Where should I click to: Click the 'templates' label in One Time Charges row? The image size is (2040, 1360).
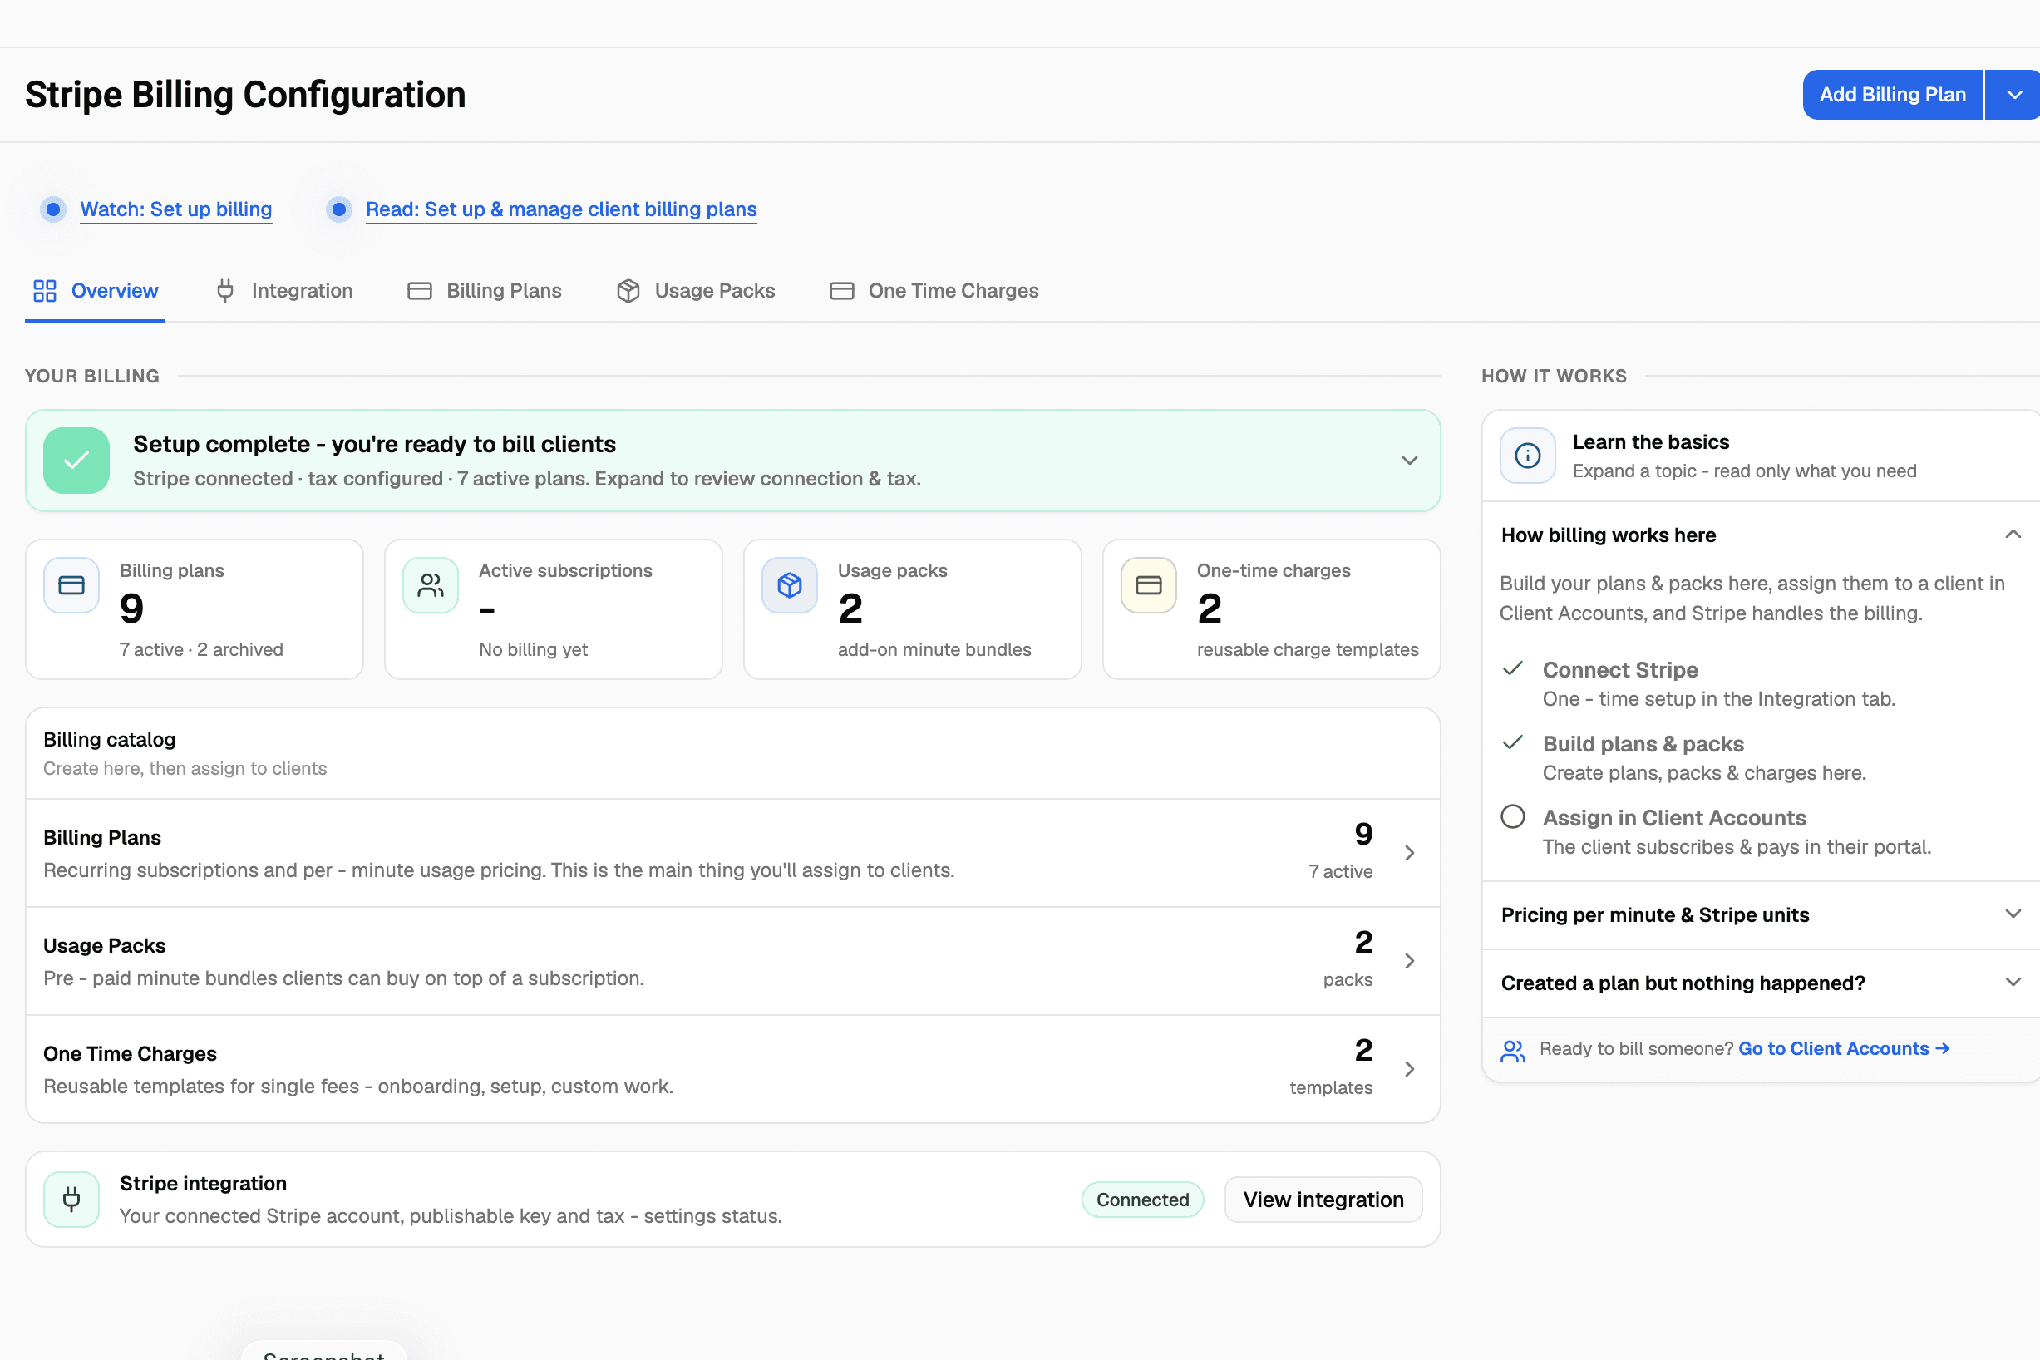tap(1331, 1087)
